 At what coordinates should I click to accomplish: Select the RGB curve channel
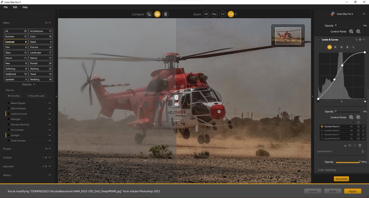click(330, 47)
